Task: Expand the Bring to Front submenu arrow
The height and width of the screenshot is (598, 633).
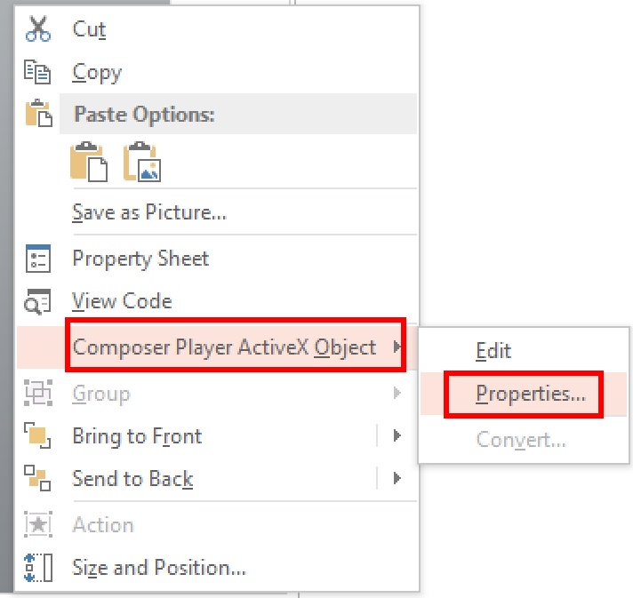Action: 397,435
